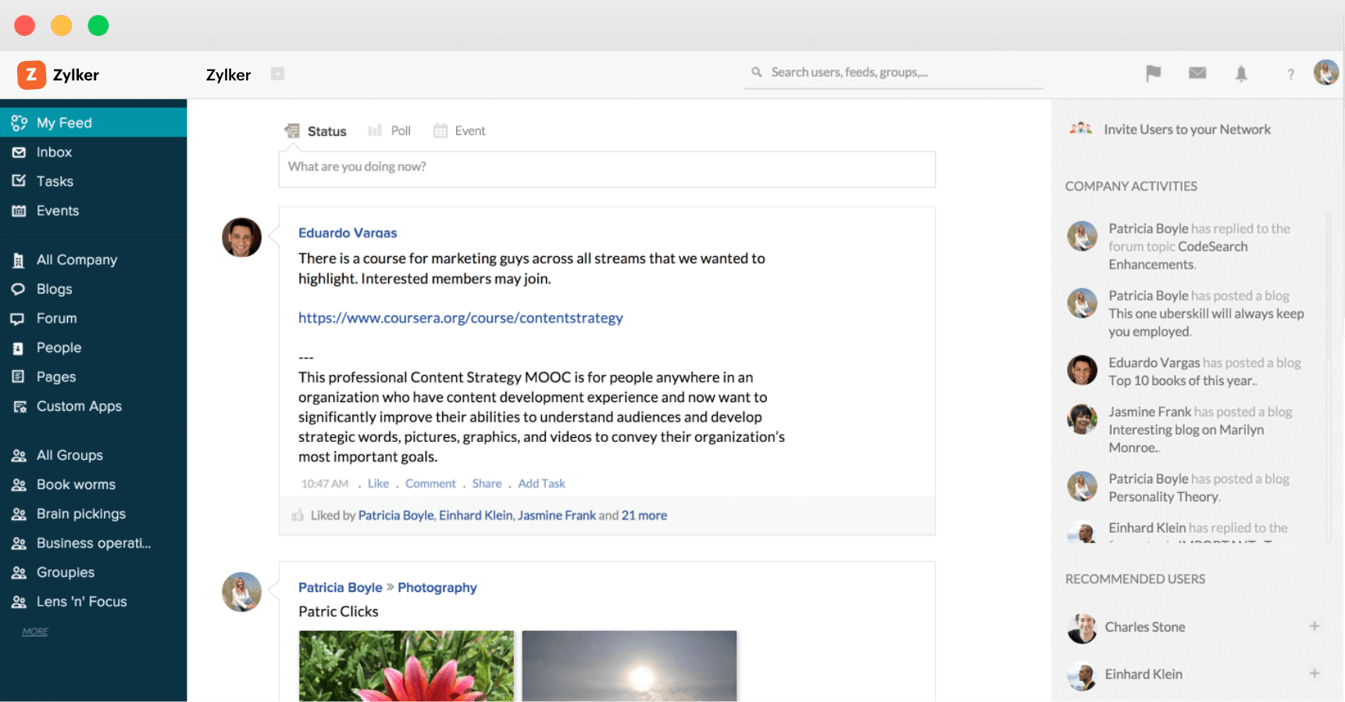1345x702 pixels.
Task: Open help question mark icon
Action: pos(1290,74)
